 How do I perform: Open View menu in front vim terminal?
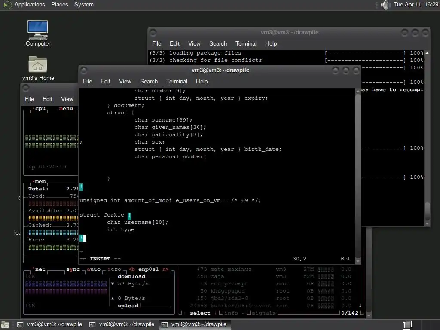pyautogui.click(x=125, y=81)
